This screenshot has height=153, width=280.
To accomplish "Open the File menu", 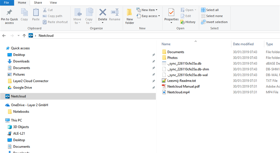I will [7, 2].
